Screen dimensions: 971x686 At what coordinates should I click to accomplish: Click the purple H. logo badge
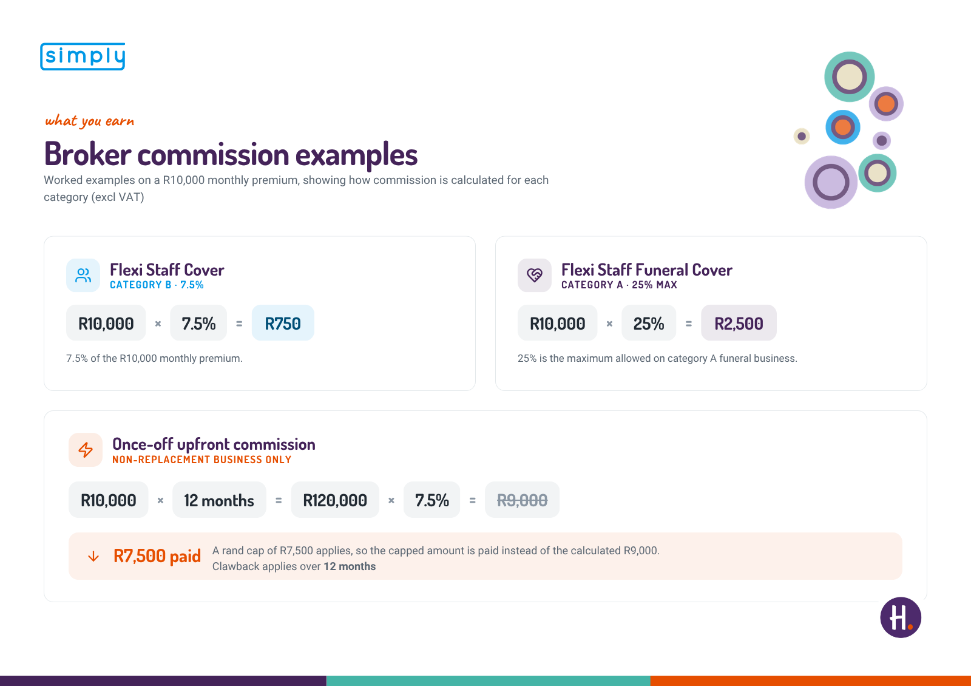click(x=901, y=617)
